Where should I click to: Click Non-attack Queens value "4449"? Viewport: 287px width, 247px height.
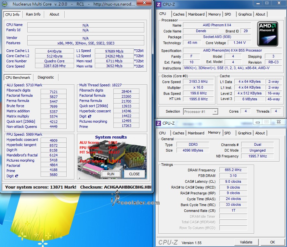[53, 127]
